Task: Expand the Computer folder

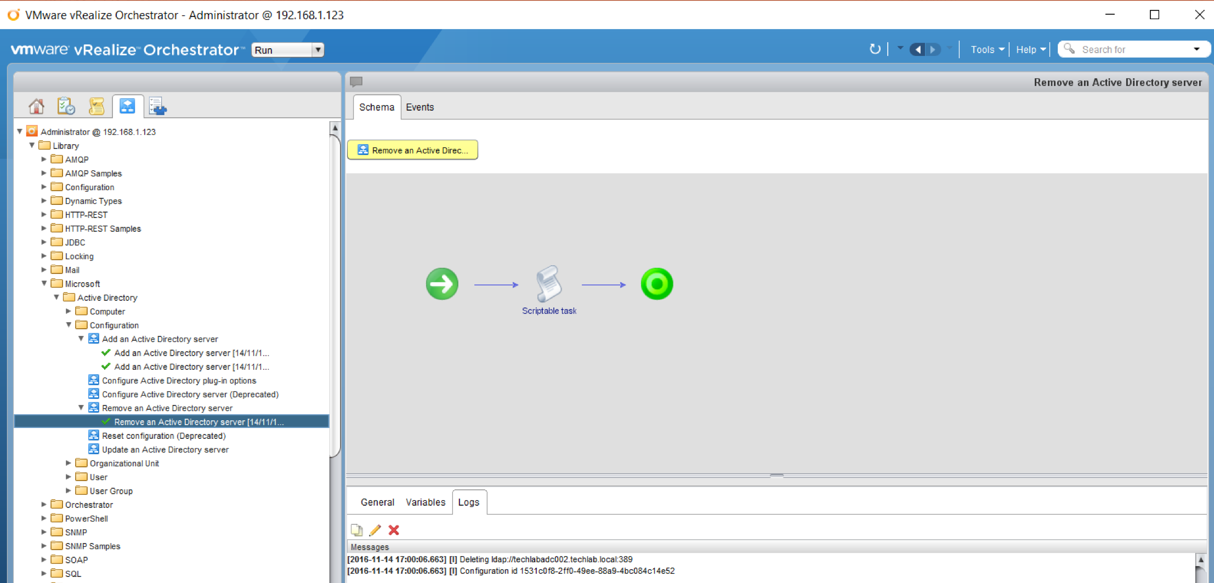Action: coord(69,311)
